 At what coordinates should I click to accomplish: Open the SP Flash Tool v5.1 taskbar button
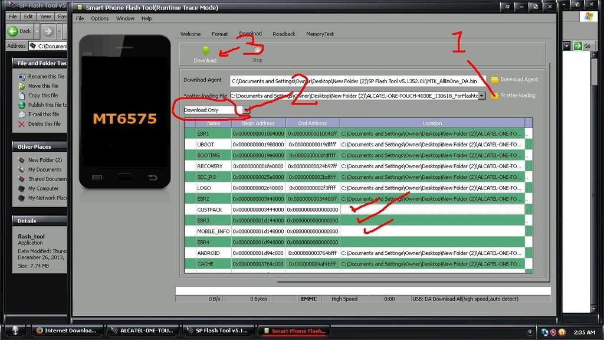click(x=218, y=331)
